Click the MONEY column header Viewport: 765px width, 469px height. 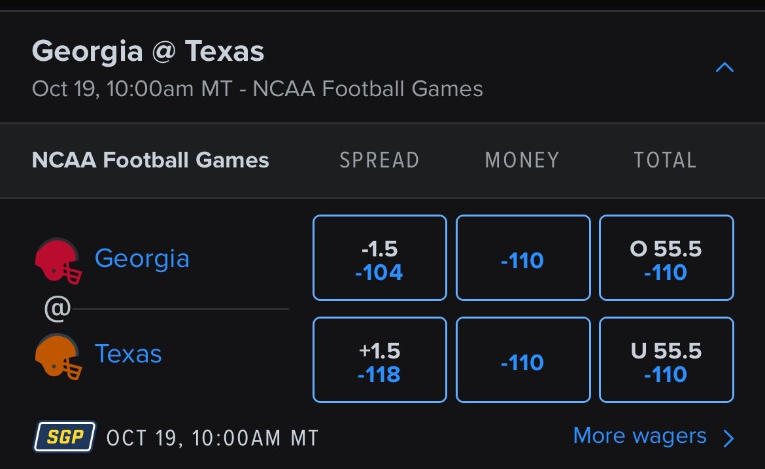(x=522, y=160)
